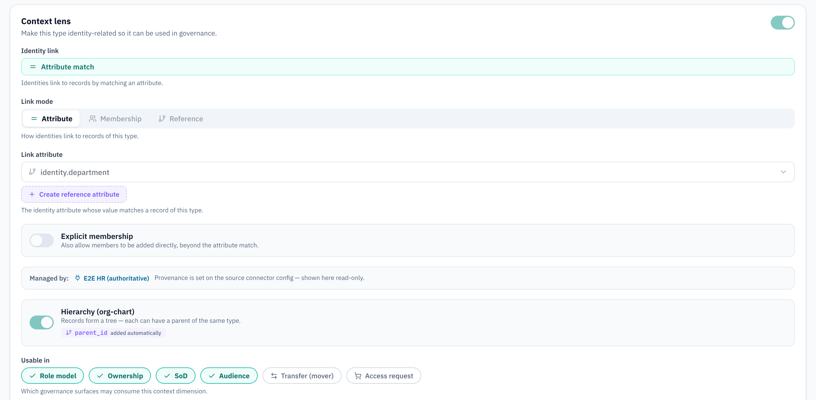The height and width of the screenshot is (400, 816).
Task: Click the Attribute match identity link box
Action: click(x=408, y=66)
